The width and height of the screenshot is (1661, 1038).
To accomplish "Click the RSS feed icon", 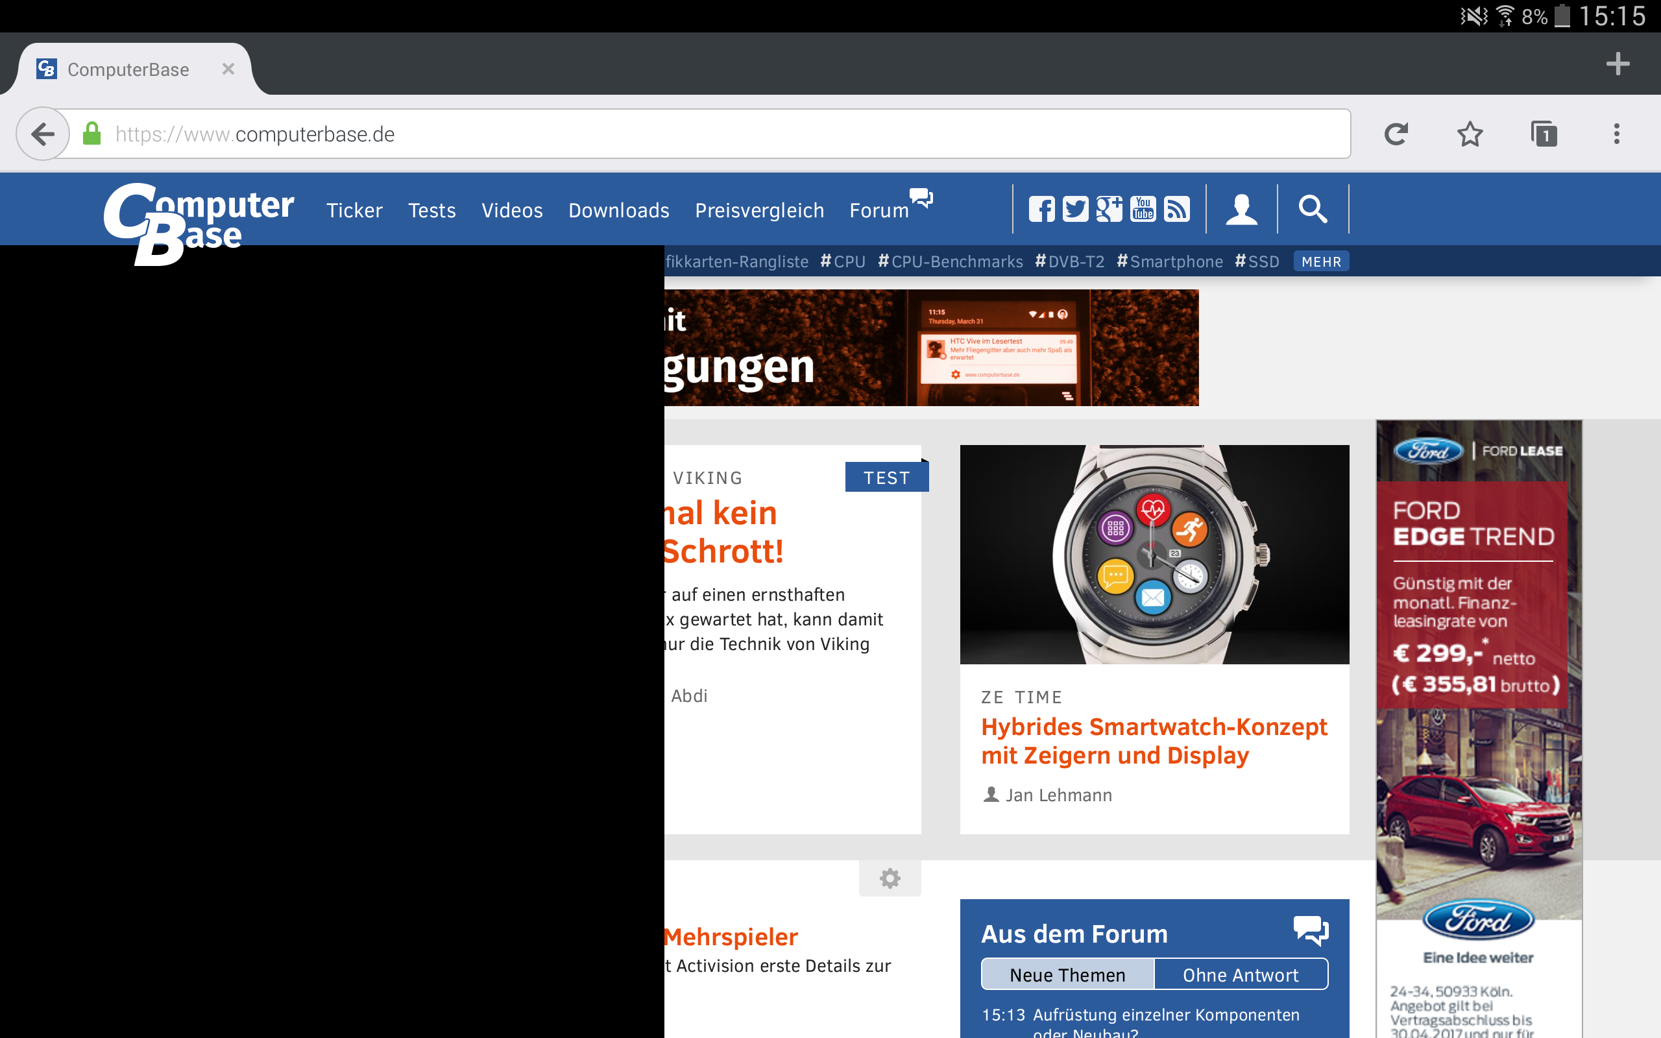I will point(1176,210).
